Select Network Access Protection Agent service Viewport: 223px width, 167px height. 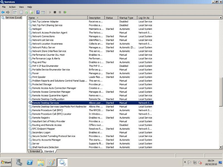coord(91,33)
